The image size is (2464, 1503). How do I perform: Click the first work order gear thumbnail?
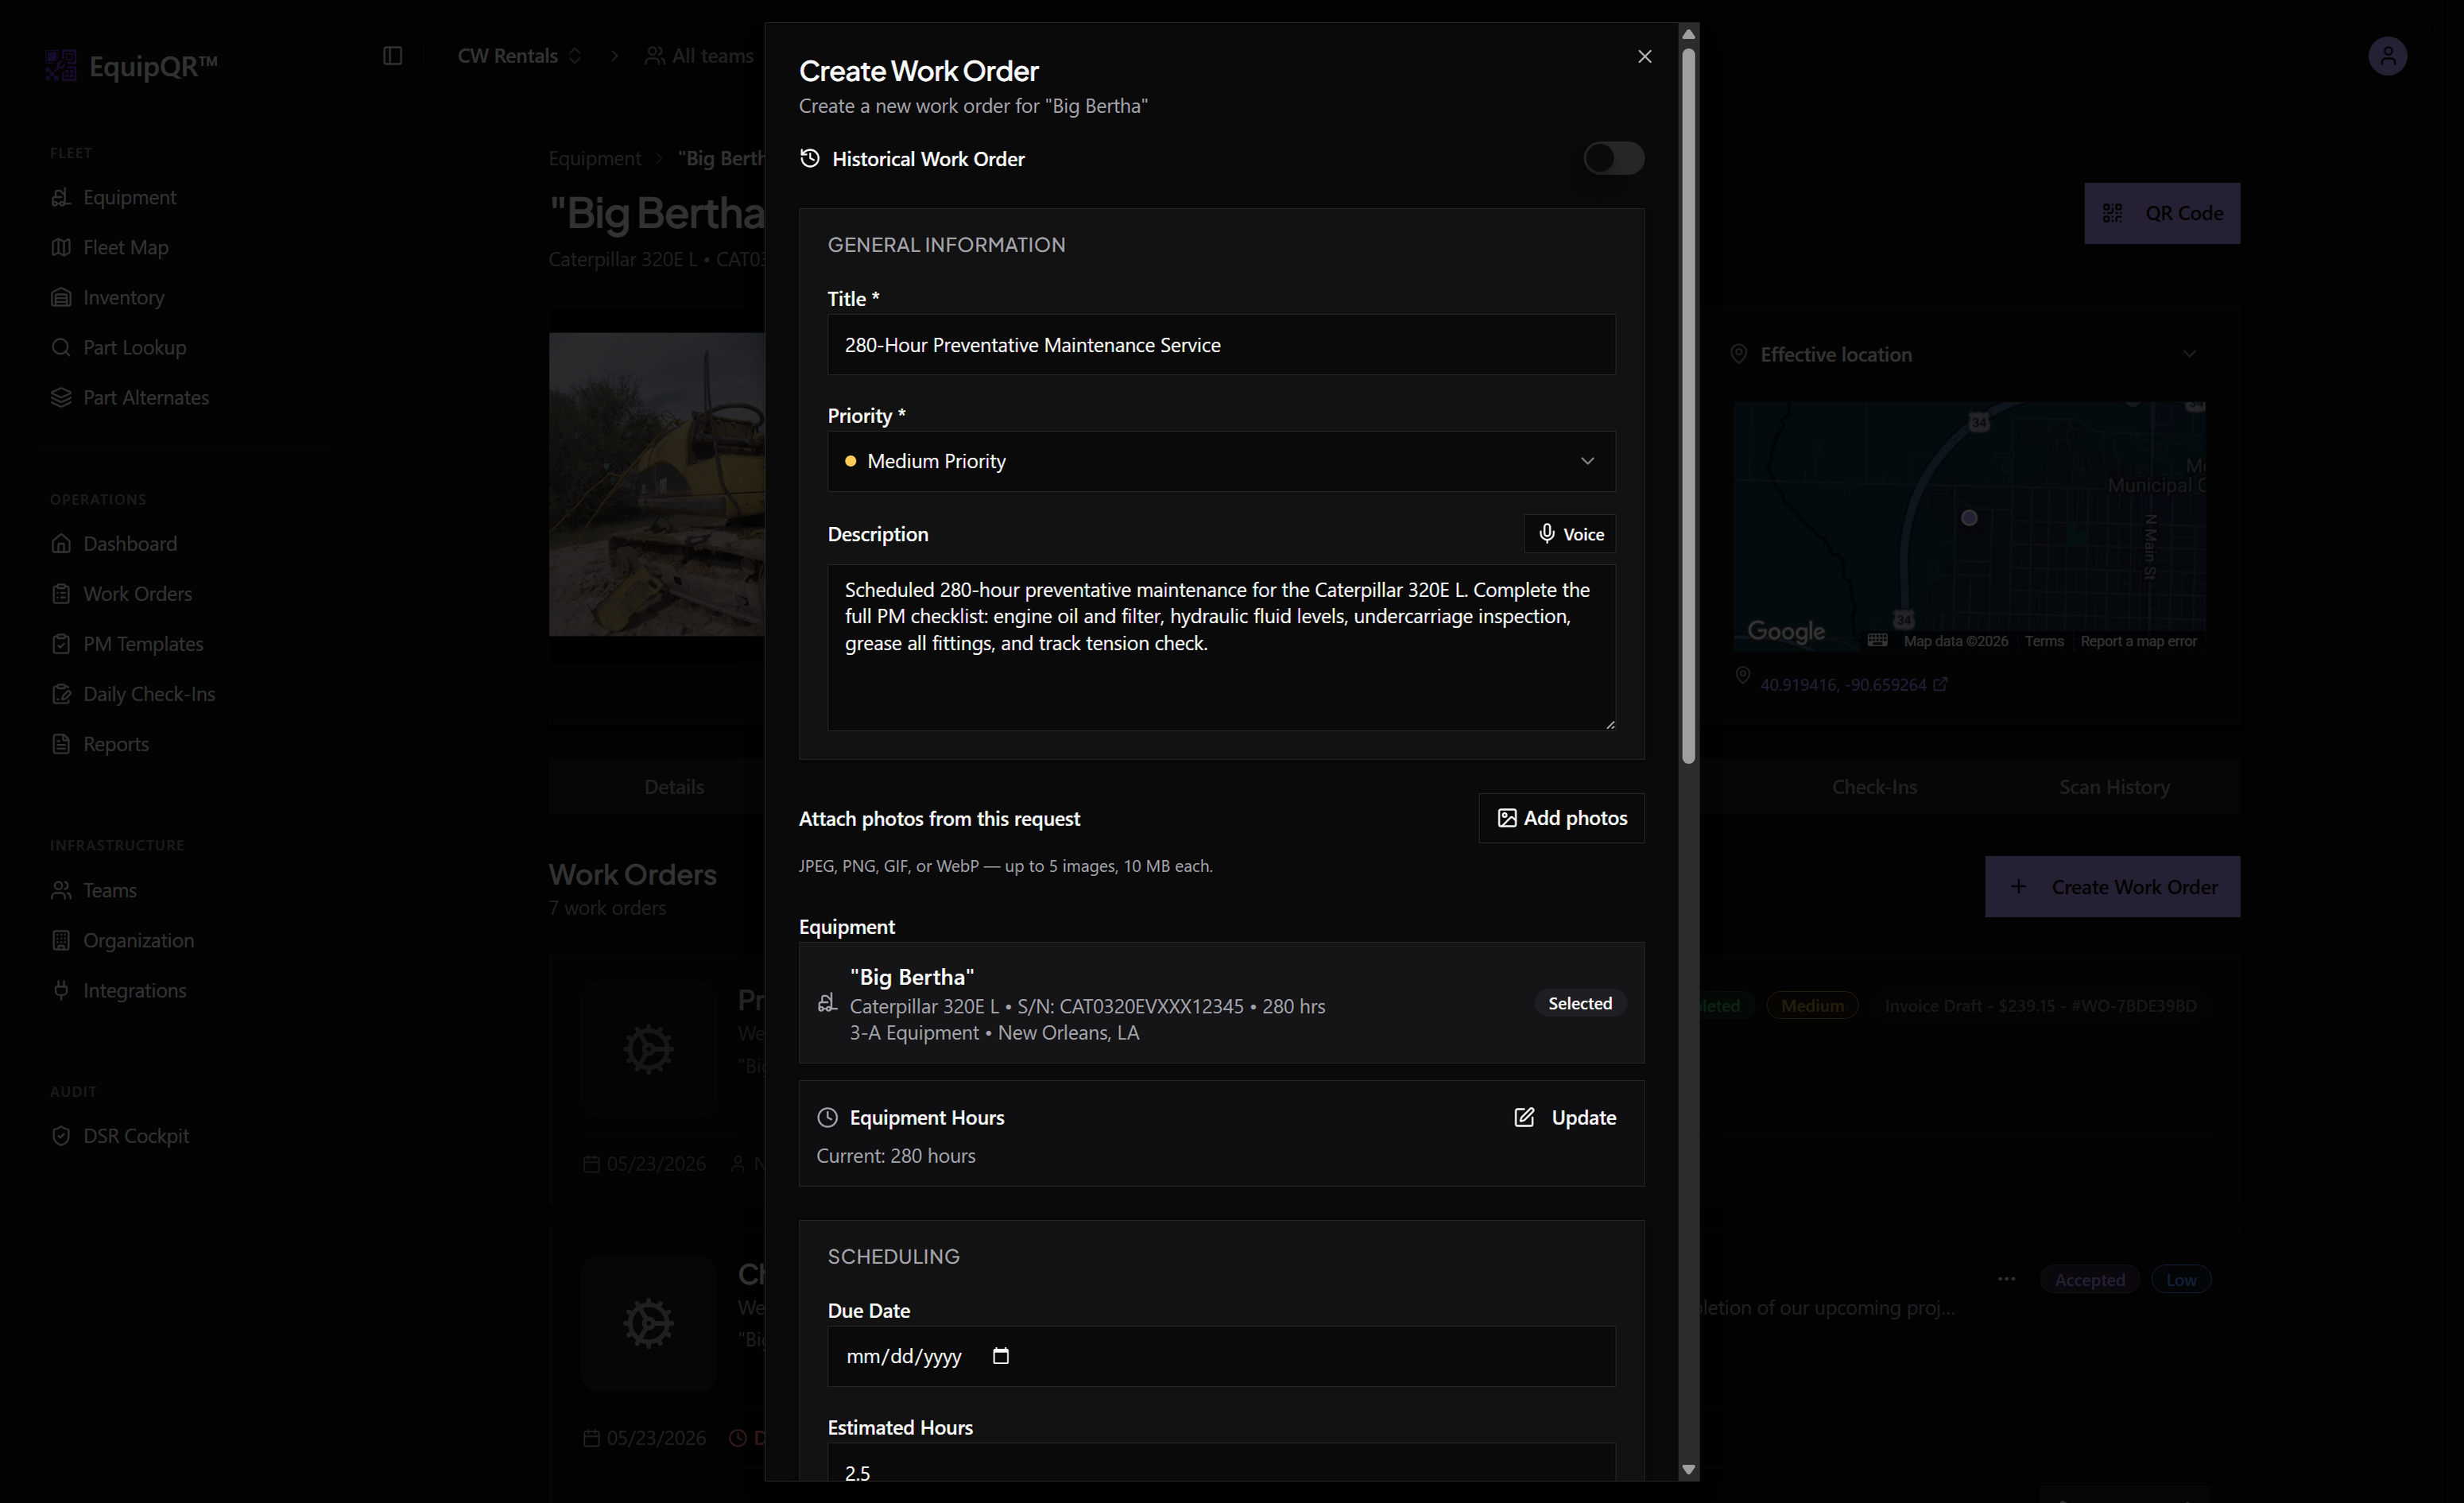[648, 1049]
